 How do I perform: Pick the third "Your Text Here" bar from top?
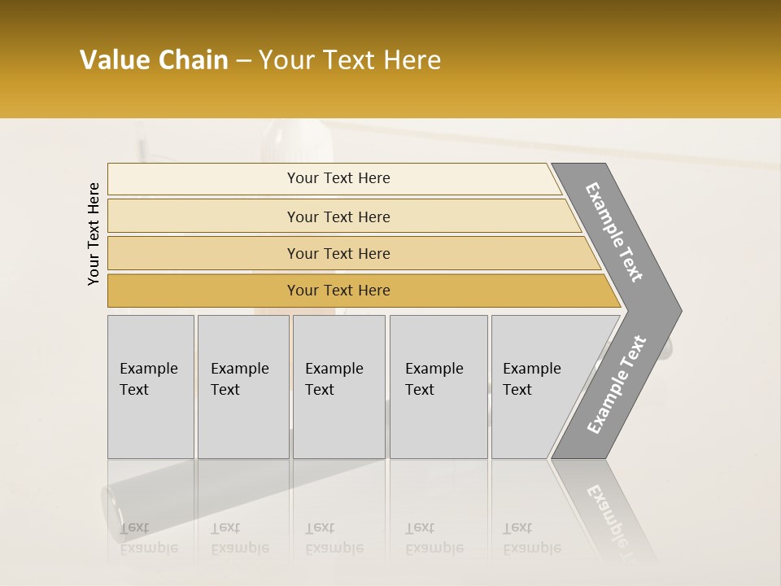[x=338, y=253]
